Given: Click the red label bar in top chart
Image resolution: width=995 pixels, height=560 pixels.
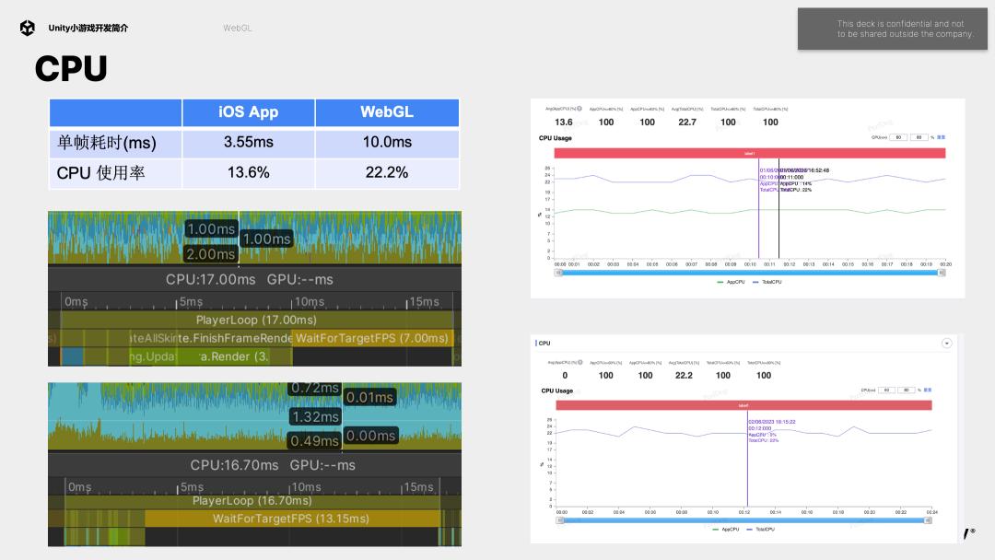Looking at the screenshot, I should point(749,153).
